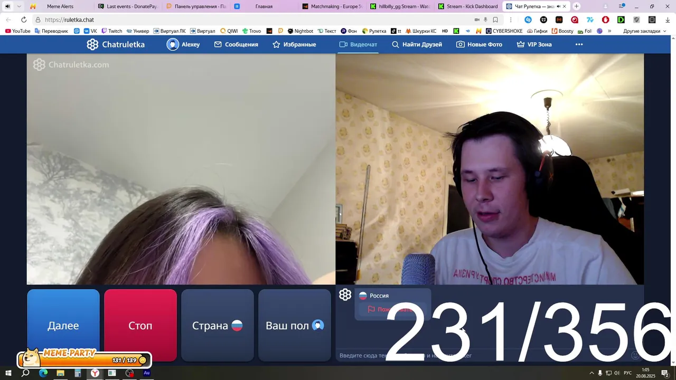Viewport: 676px width, 380px height.
Task: Switch to Главная browser tab
Action: [x=264, y=6]
